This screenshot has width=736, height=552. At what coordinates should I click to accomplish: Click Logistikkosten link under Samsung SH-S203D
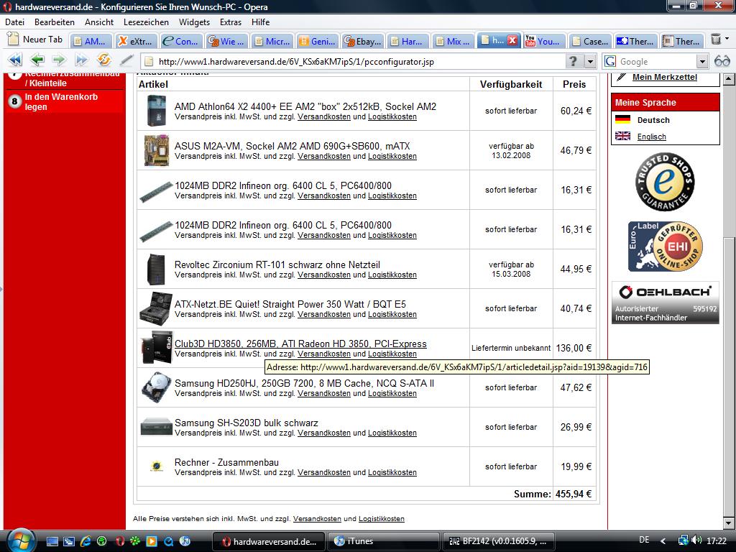tap(392, 433)
